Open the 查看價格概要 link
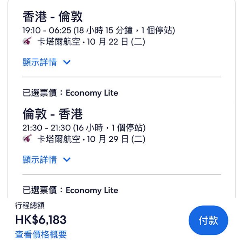243x243 pixels. 41,234
